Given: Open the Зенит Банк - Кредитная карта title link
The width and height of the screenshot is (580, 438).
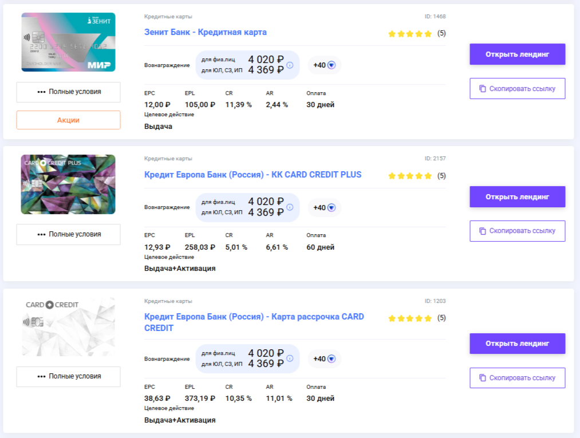Looking at the screenshot, I should 206,32.
